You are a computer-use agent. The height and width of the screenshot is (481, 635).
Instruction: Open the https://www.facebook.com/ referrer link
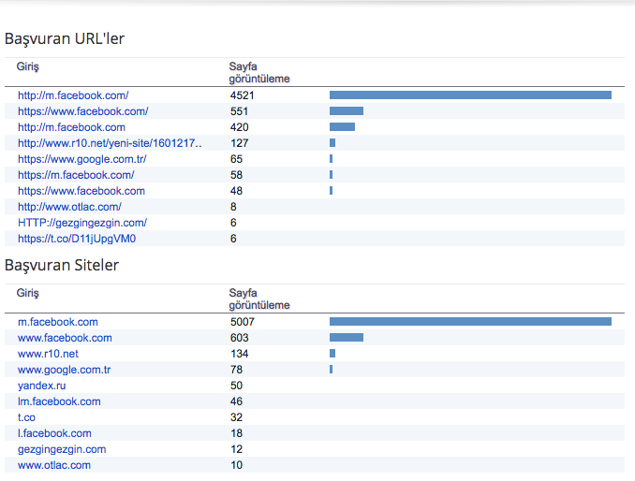point(83,111)
